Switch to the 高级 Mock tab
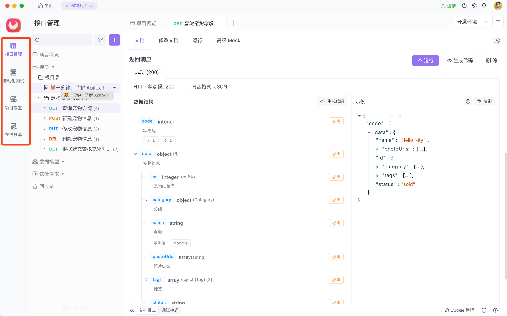The image size is (507, 316). 228,40
